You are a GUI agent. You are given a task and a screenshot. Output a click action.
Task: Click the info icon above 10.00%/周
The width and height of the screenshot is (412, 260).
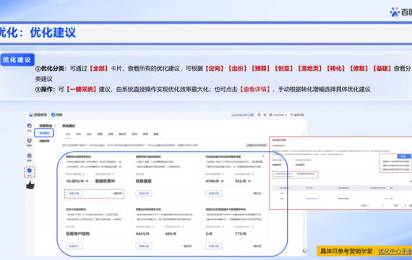pyautogui.click(x=84, y=174)
